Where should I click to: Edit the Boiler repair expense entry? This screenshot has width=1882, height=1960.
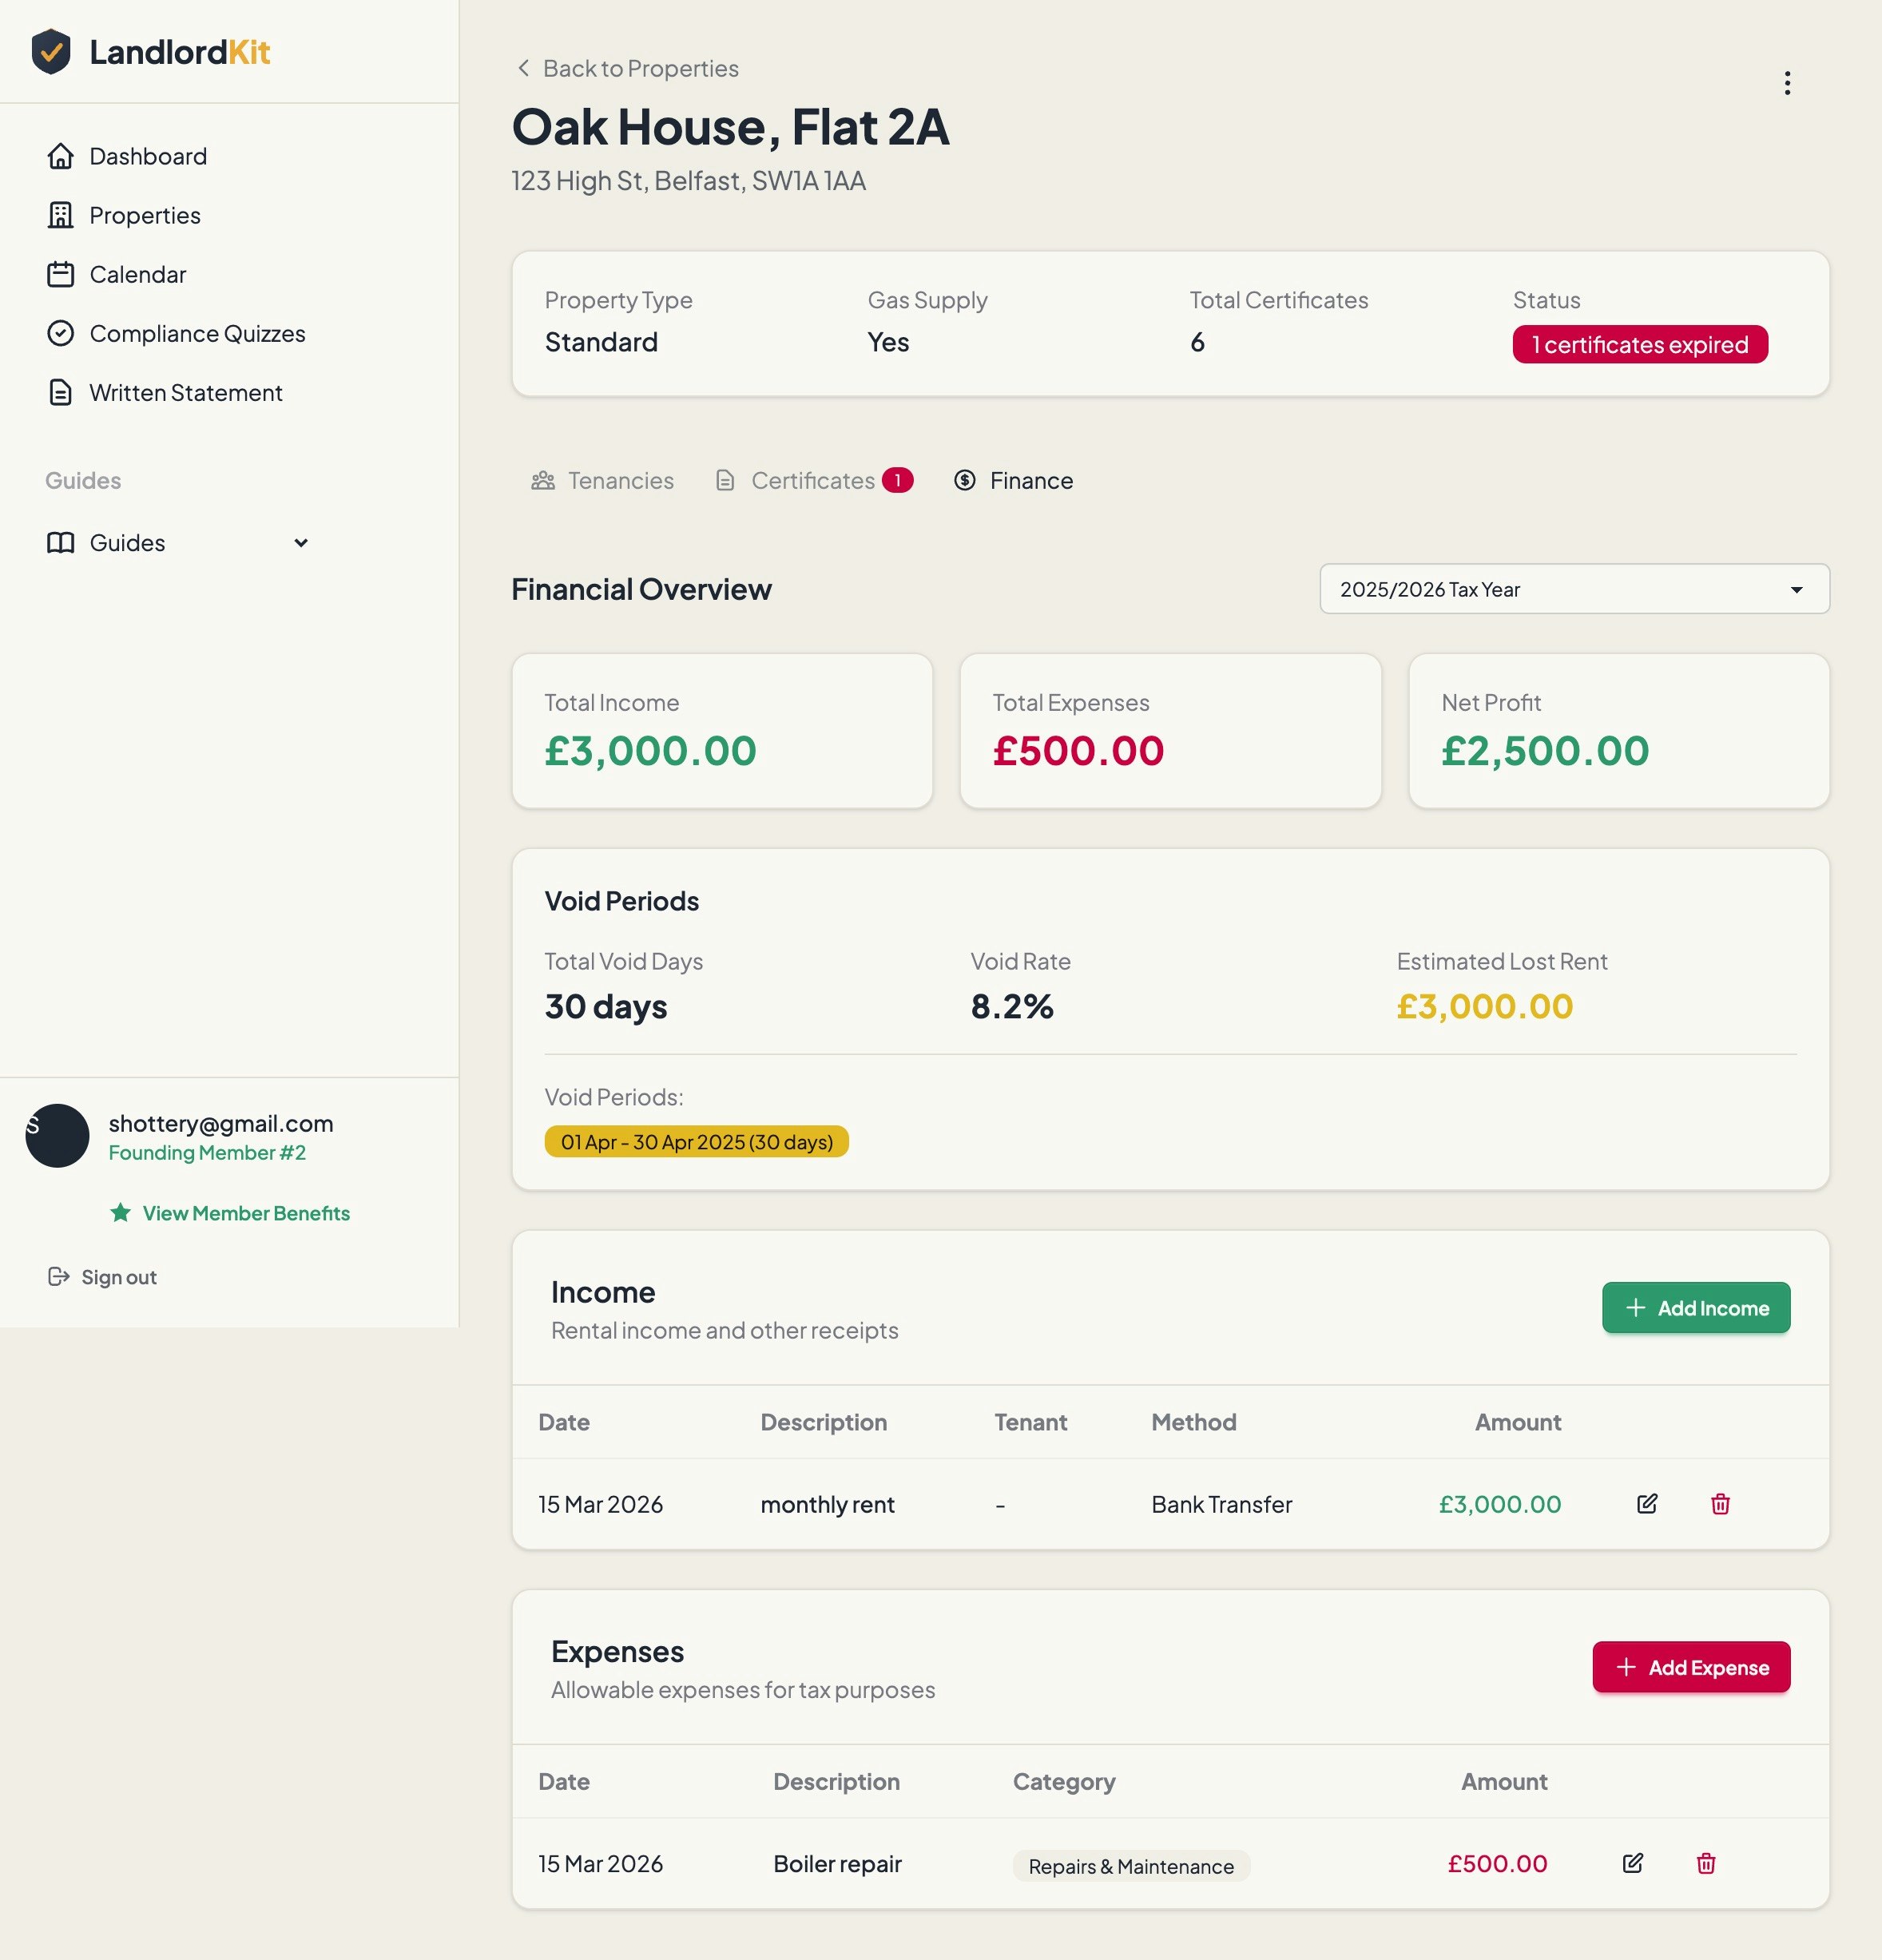point(1633,1863)
